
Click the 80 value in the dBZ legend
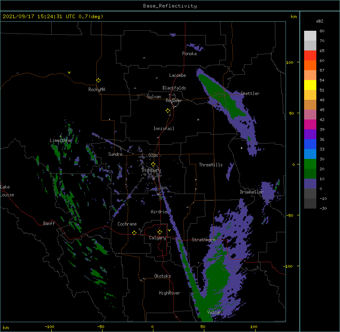(x=322, y=31)
